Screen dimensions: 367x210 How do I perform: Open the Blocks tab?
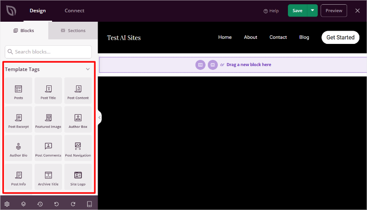tap(24, 31)
